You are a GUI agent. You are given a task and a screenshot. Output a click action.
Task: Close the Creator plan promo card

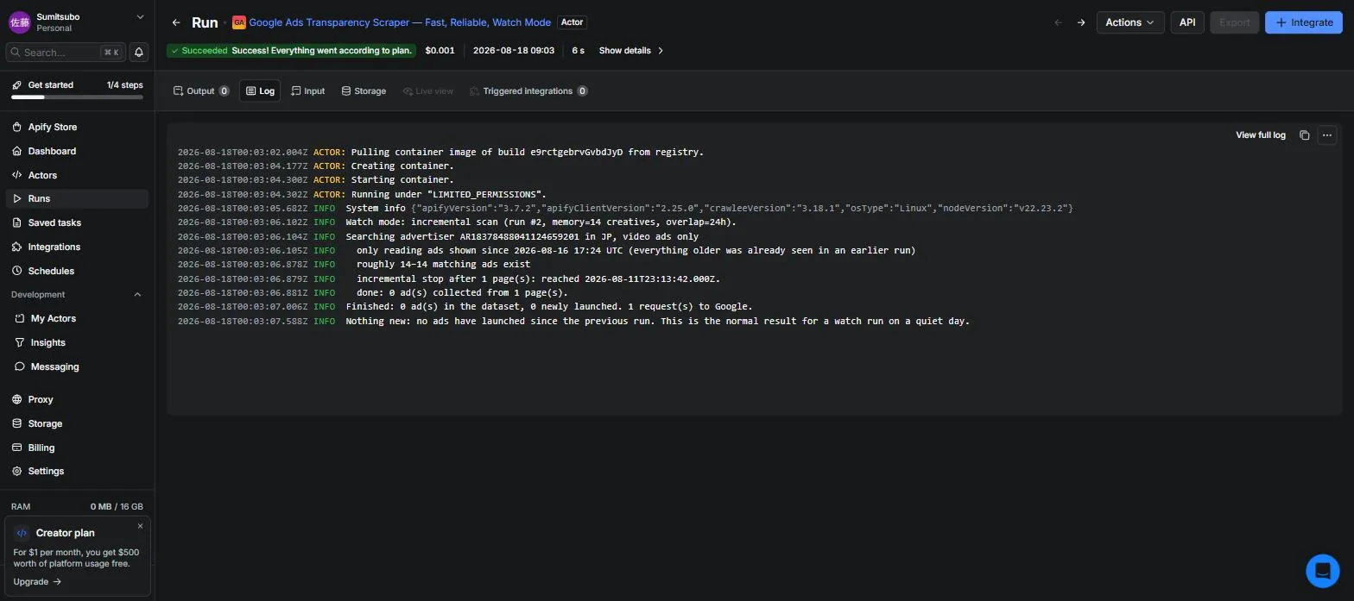tap(140, 526)
